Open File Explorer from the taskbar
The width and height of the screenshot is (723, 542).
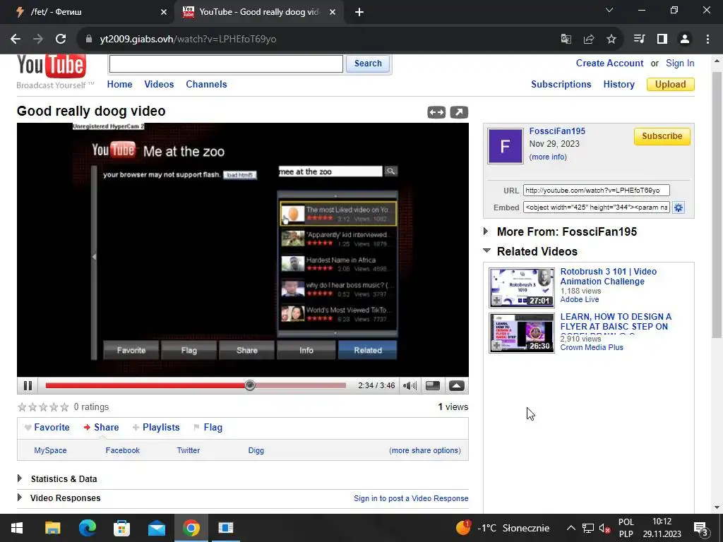coord(52,528)
